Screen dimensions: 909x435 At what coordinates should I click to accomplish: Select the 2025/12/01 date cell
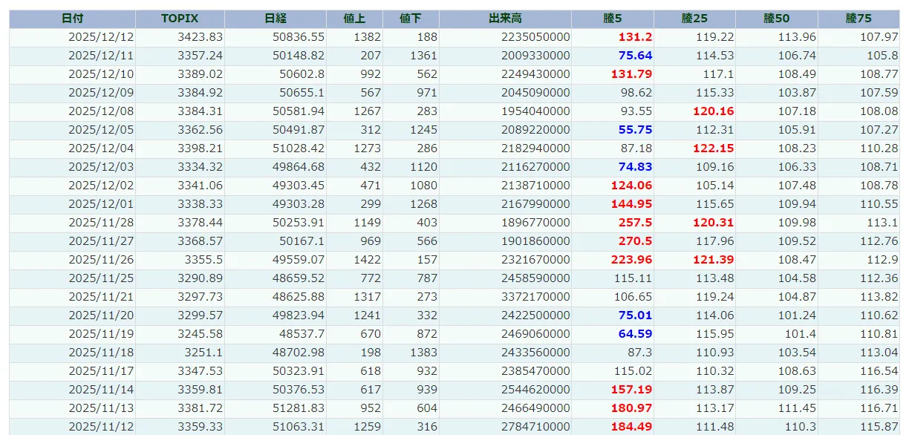click(101, 204)
